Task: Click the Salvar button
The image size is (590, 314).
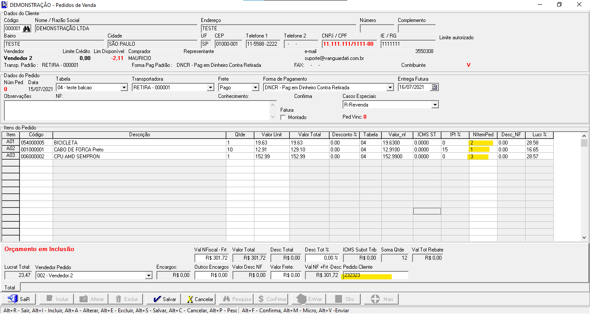Action: pos(165,299)
